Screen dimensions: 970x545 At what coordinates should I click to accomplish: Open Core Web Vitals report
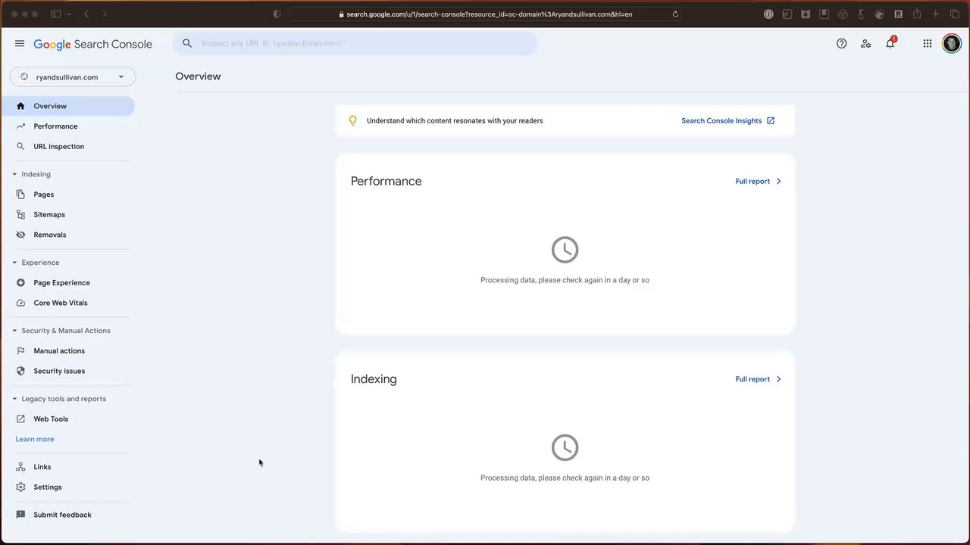coord(60,303)
